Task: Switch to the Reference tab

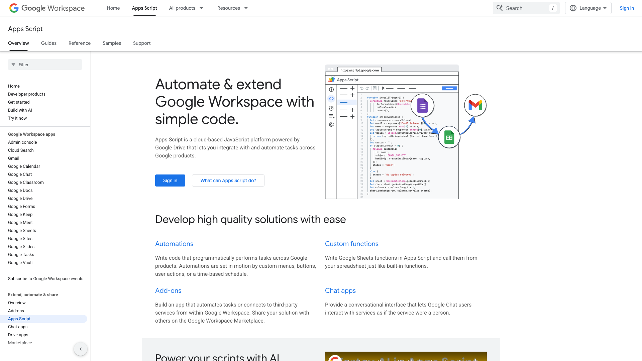Action: coord(80,43)
